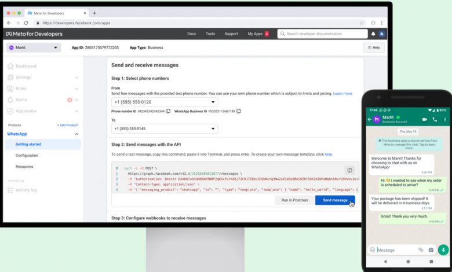
Task: Click the Settings gear icon in sidebar
Action: point(10,78)
